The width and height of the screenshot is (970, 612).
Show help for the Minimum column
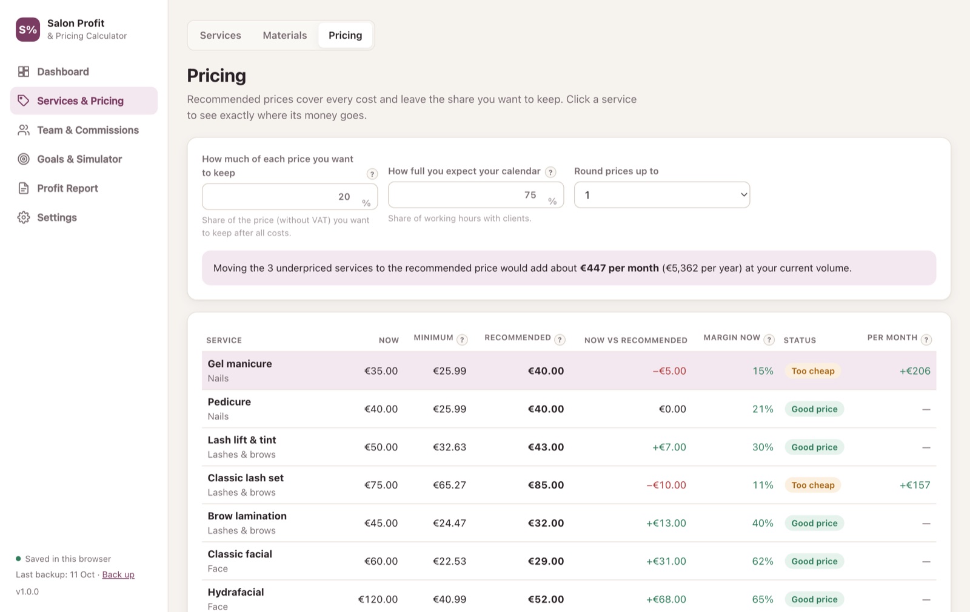click(x=462, y=340)
